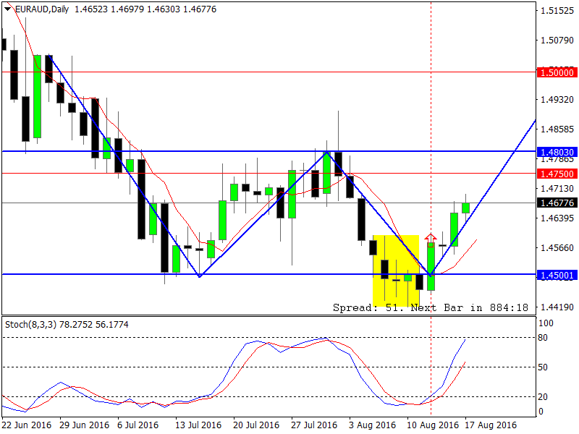Image resolution: width=579 pixels, height=434 pixels.
Task: Click the stochastic 20 level label
Action: [x=543, y=396]
